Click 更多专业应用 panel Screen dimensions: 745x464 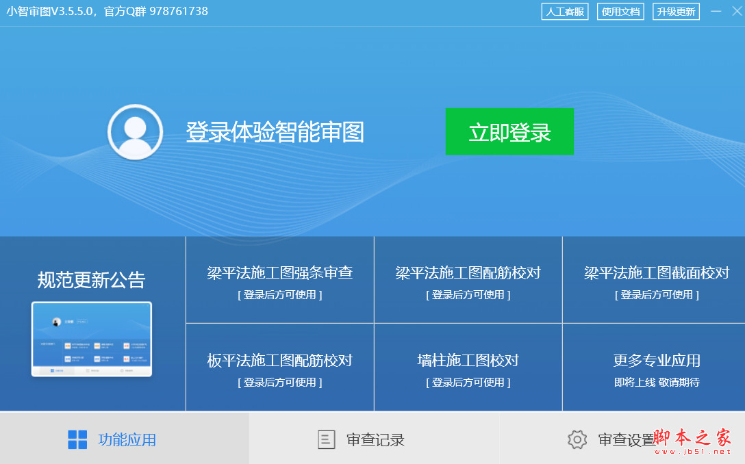coord(652,367)
